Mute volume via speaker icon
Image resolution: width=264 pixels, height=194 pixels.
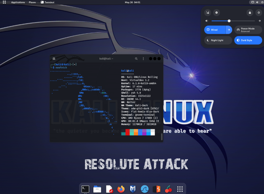pos(207,21)
